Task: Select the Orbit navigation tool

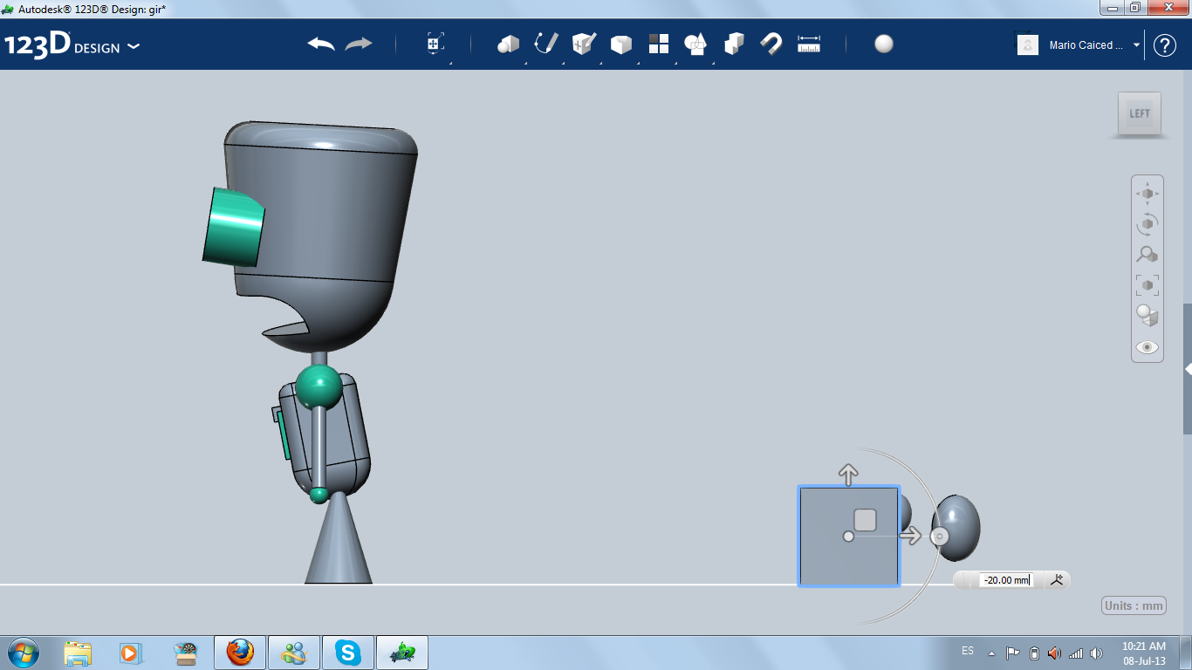Action: point(1147,223)
